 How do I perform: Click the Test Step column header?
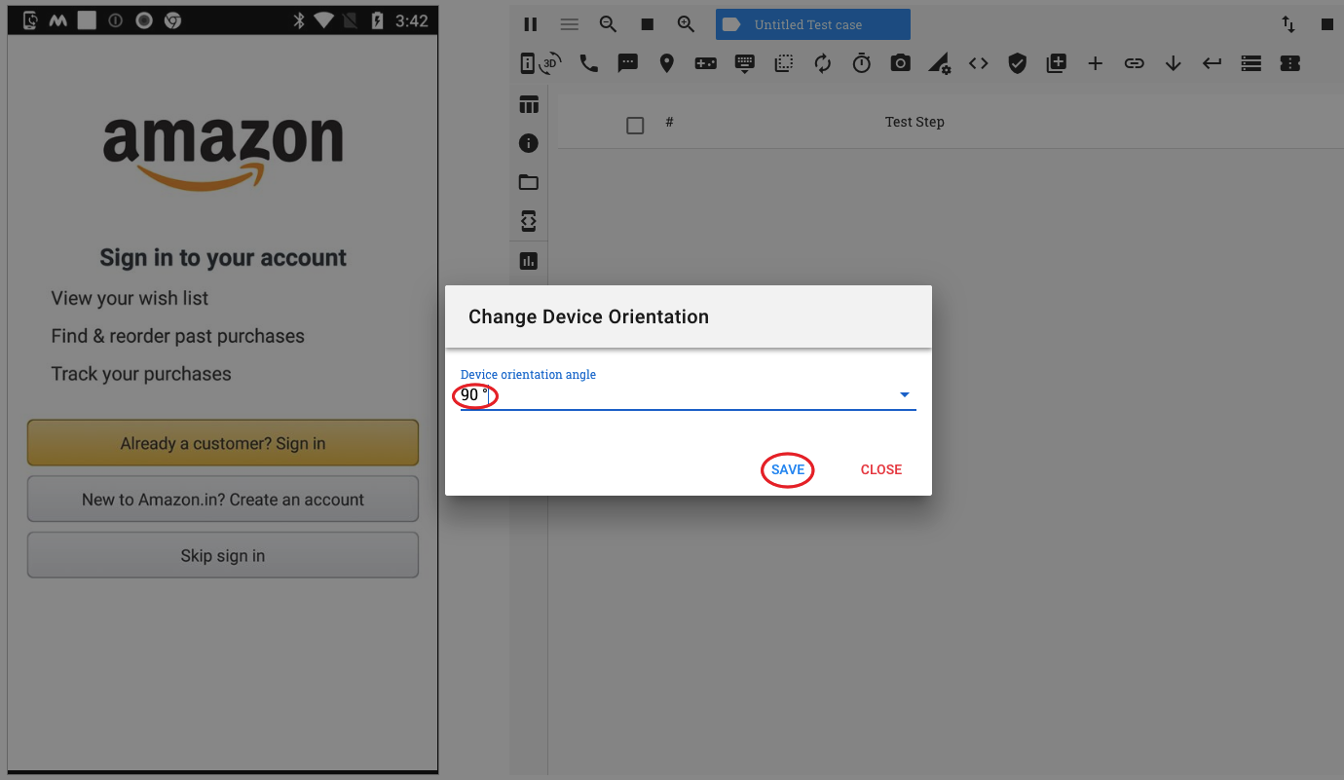pos(915,122)
